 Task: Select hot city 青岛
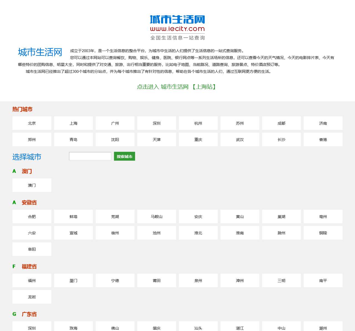(x=73, y=140)
